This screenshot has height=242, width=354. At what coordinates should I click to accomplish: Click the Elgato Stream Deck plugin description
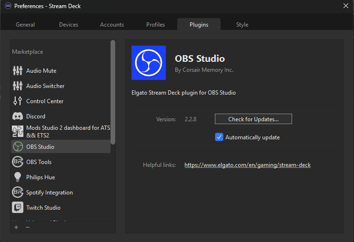(x=183, y=93)
